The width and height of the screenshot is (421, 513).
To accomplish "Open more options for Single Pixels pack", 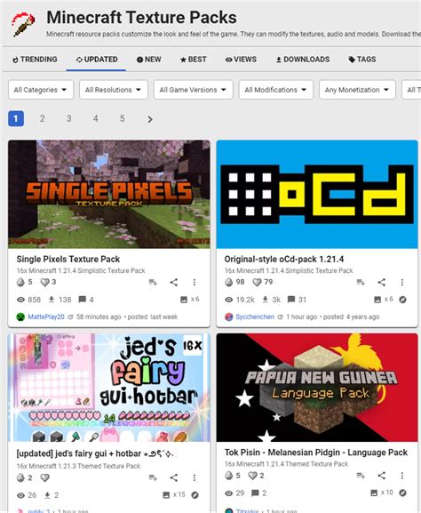I will (x=195, y=282).
